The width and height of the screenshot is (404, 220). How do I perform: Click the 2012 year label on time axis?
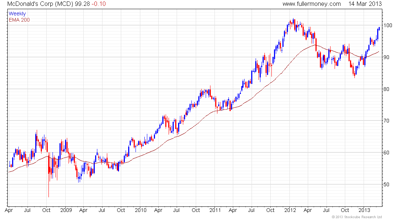coord(290,210)
